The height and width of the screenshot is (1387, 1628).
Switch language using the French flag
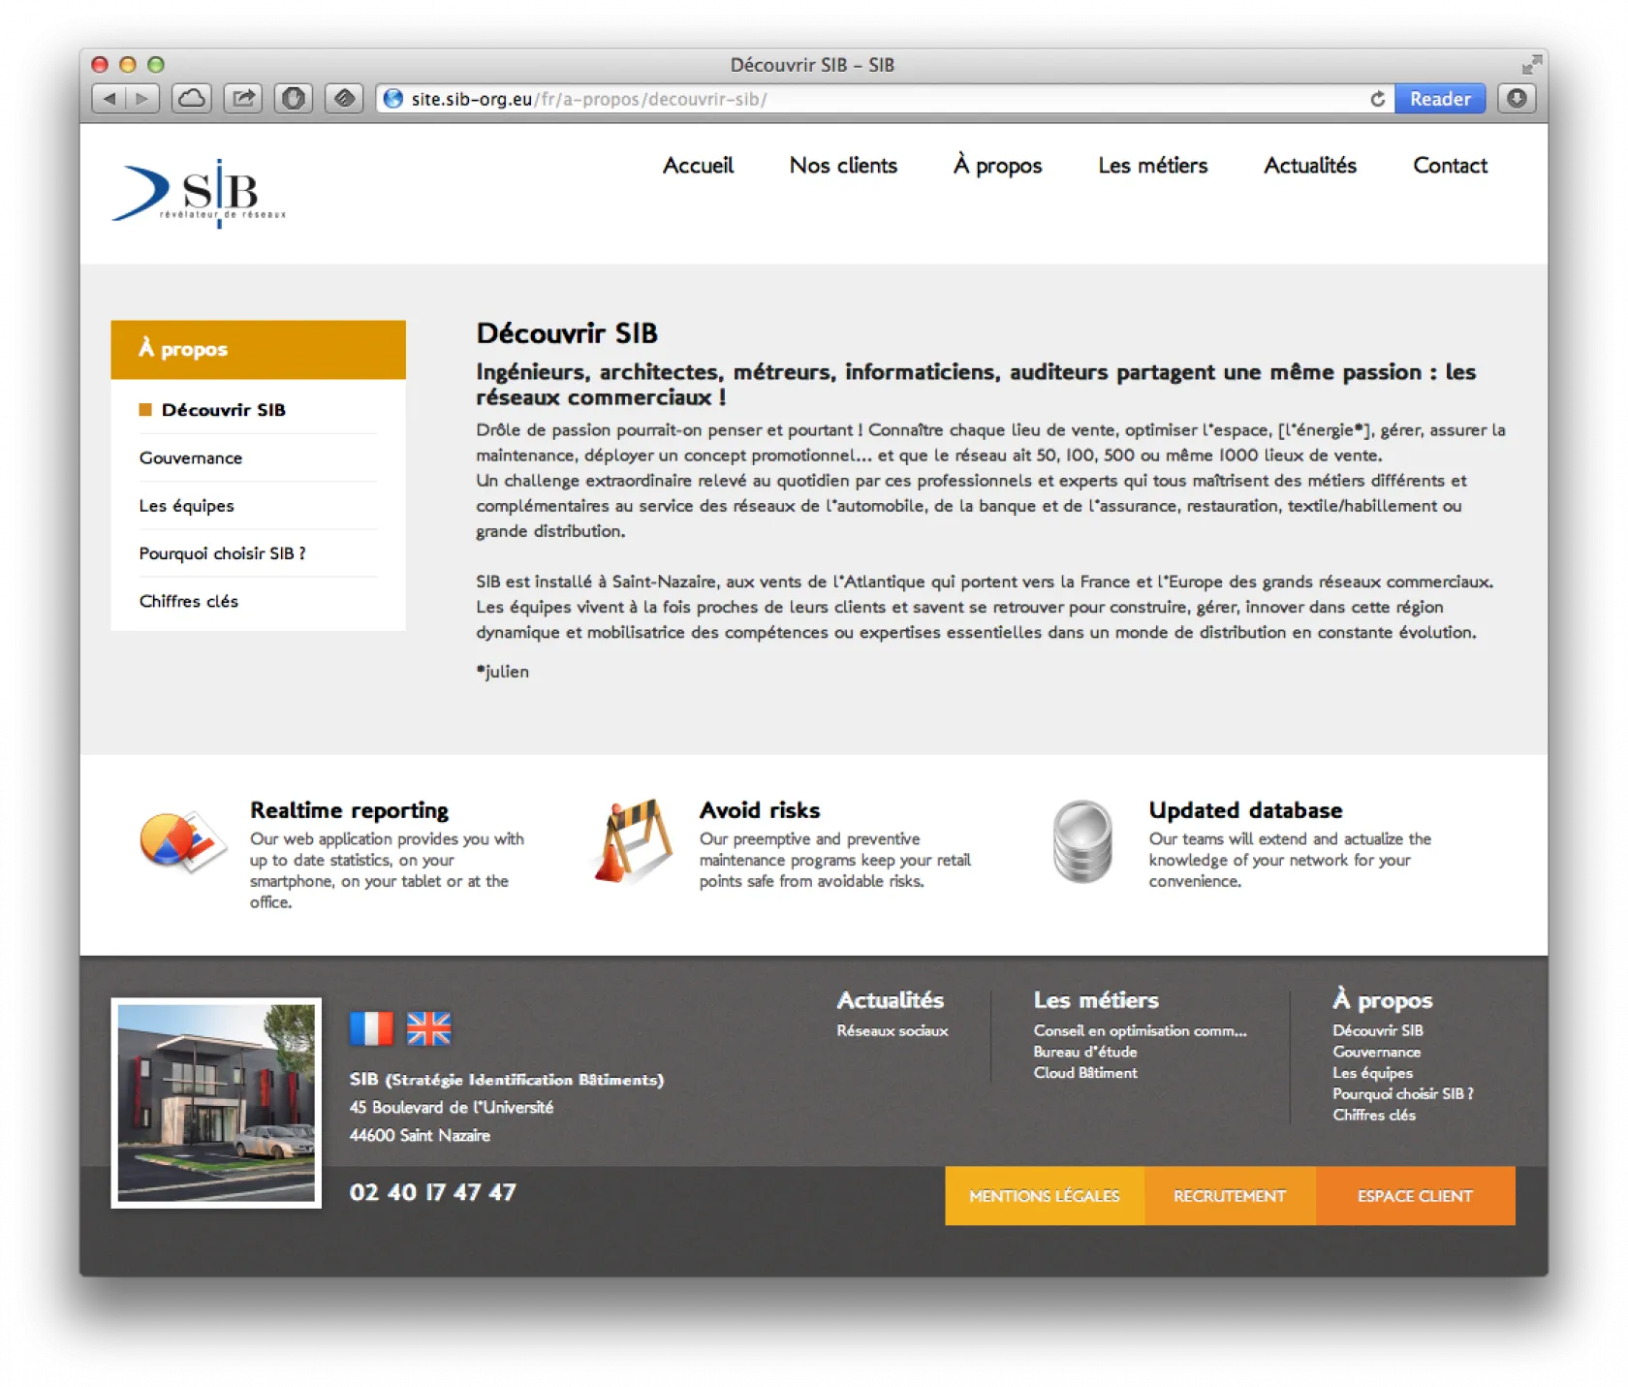(x=371, y=1028)
